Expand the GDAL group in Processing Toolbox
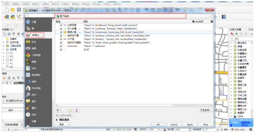The image size is (254, 134). click(x=231, y=116)
